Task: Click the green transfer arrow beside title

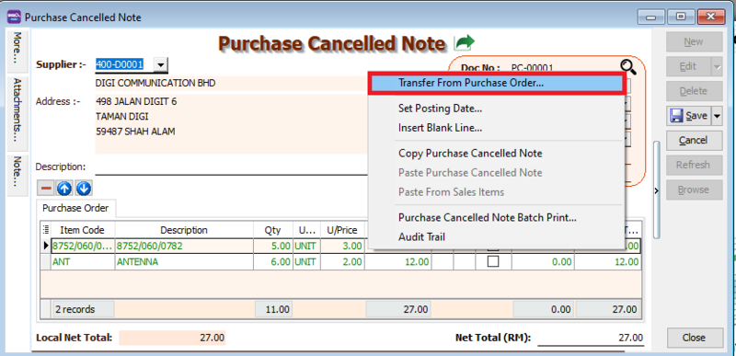Action: point(465,42)
